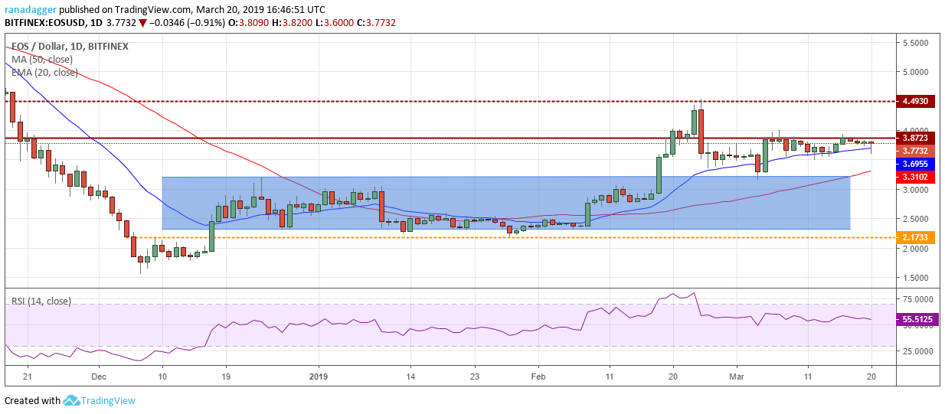Click the 25.0000 RSI axis label
This screenshot has height=414, width=945.
tap(917, 351)
